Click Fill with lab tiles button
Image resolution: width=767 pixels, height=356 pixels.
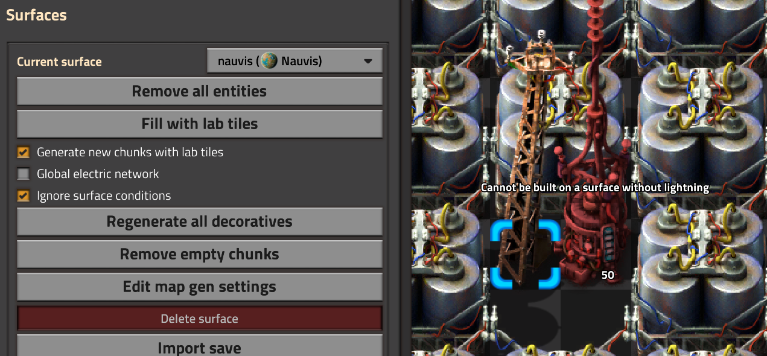pos(199,124)
